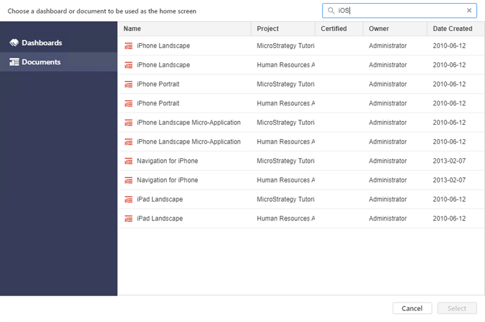Screen dimensions: 485x322
Task: Clear the search field with X icon
Action: (469, 11)
